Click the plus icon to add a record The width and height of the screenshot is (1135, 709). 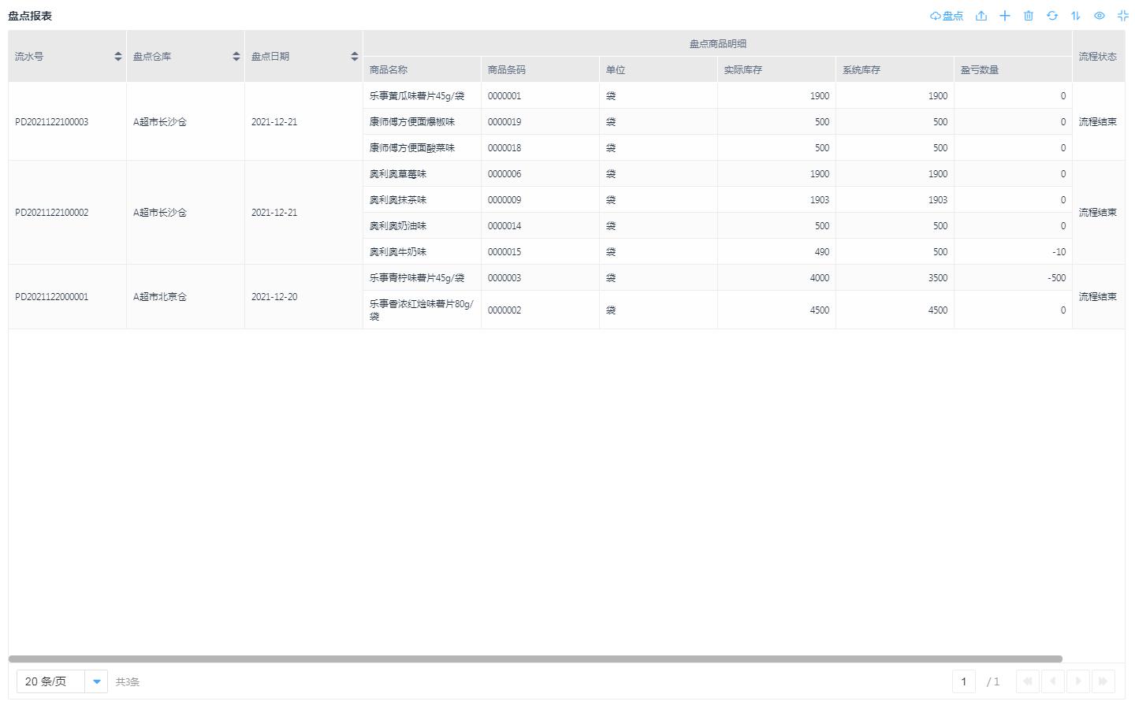[1004, 15]
